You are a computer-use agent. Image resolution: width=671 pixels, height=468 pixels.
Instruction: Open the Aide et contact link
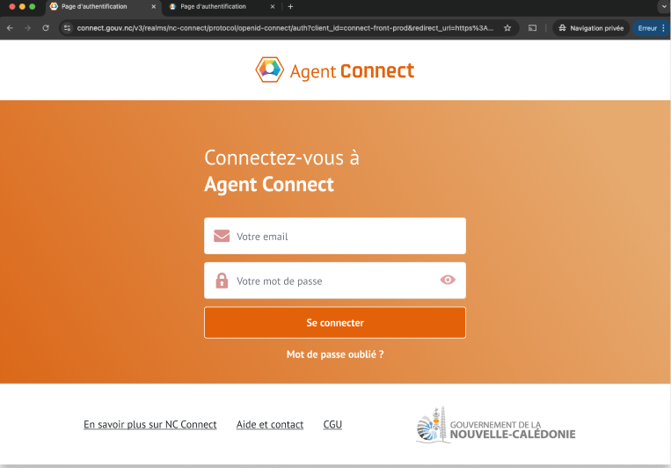pyautogui.click(x=270, y=424)
